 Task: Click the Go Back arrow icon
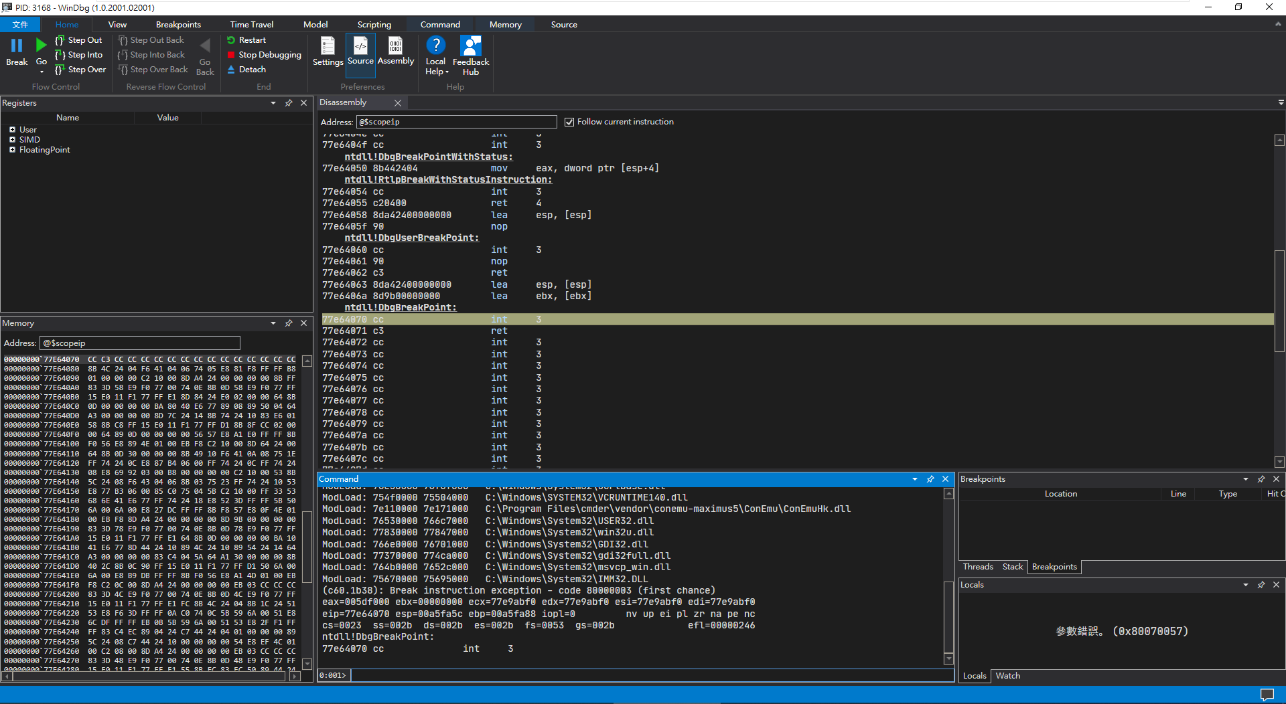205,46
